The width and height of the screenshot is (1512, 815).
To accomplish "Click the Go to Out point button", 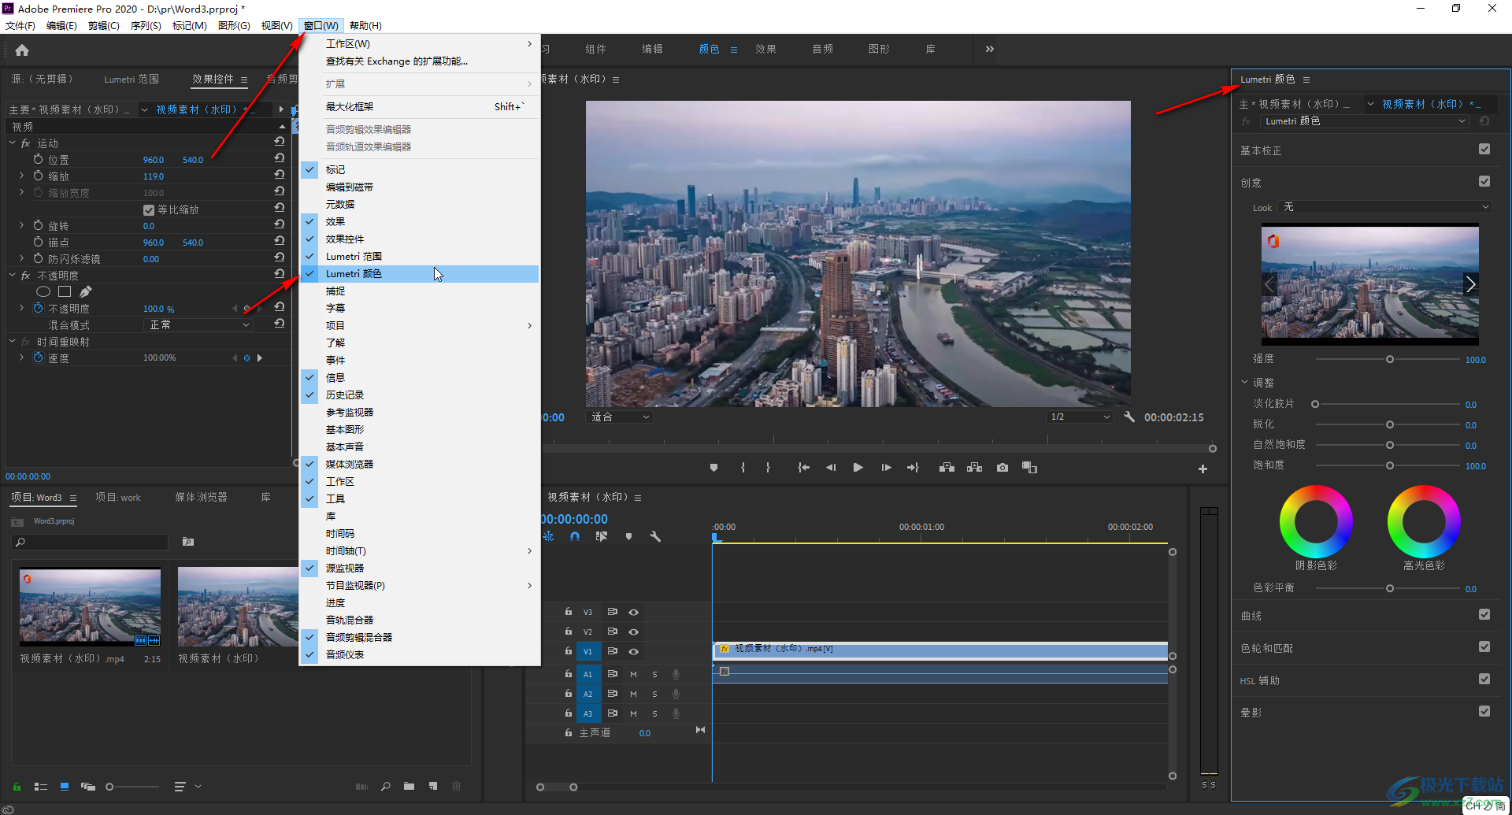I will point(913,468).
